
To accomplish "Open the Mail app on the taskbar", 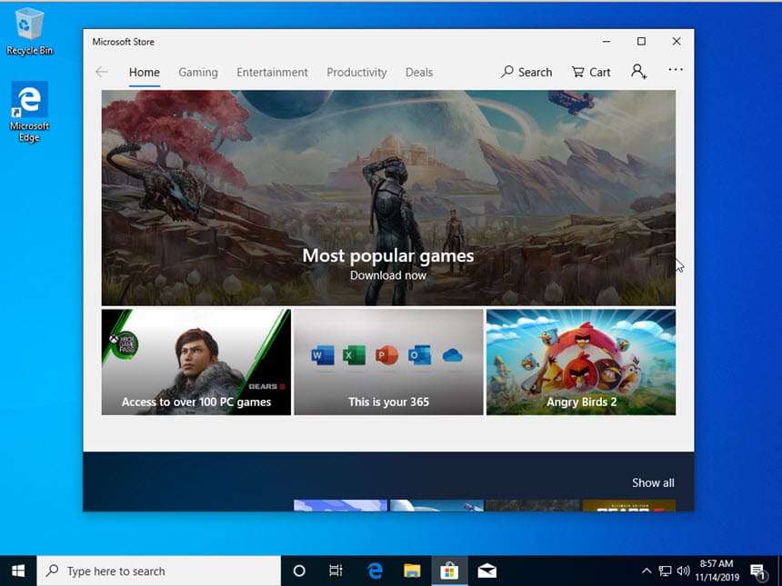I will [486, 571].
